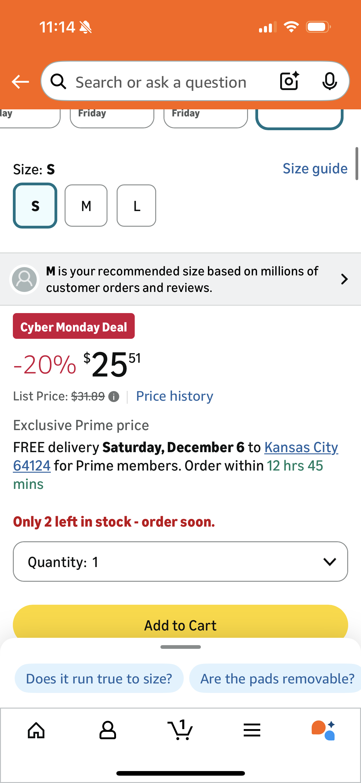Open camera lens search icon
The image size is (361, 783).
coord(289,81)
